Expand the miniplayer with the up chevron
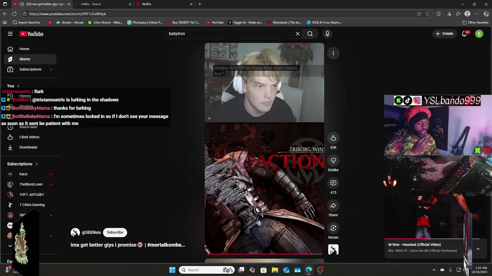This screenshot has height=276, width=492. click(478, 249)
